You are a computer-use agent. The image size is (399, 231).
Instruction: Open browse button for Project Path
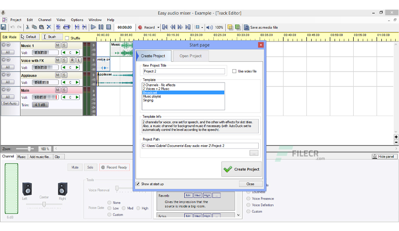point(254,153)
